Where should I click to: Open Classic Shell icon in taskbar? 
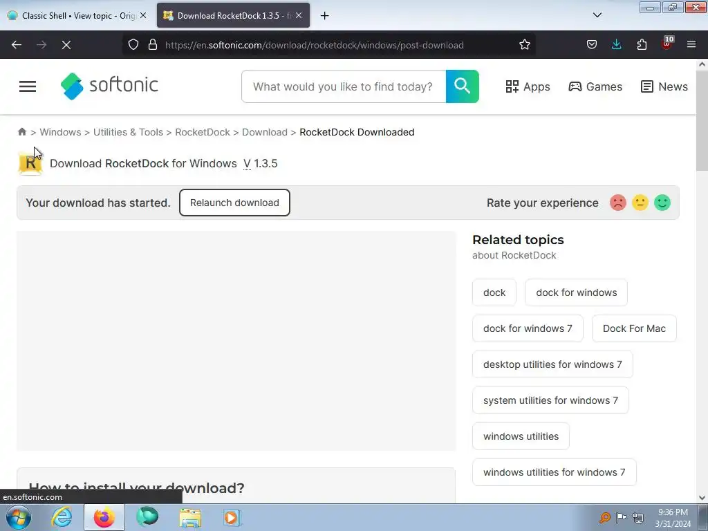(x=147, y=517)
